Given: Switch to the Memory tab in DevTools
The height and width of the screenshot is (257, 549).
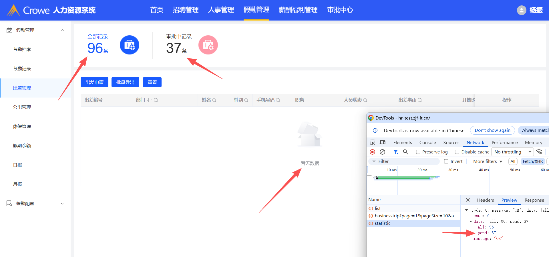Looking at the screenshot, I should 534,142.
